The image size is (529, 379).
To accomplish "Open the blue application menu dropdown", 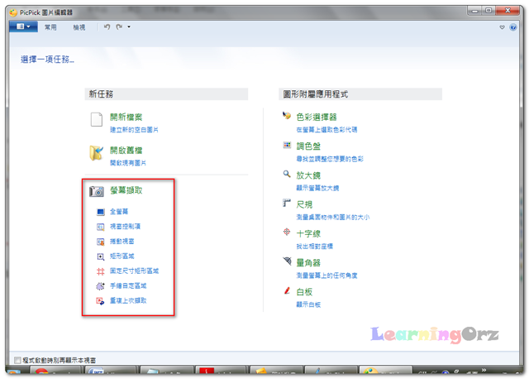I will tap(23, 26).
